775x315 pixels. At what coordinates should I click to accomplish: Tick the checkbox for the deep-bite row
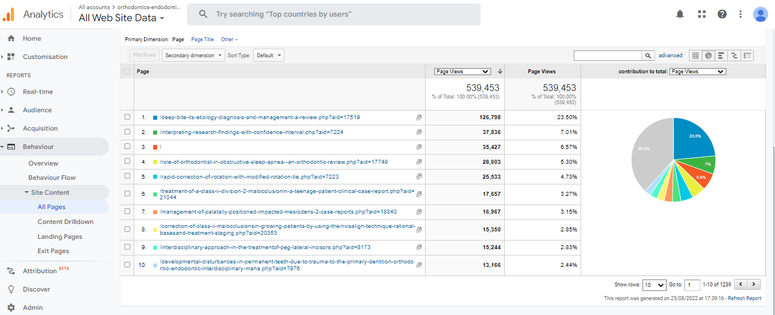tap(127, 117)
